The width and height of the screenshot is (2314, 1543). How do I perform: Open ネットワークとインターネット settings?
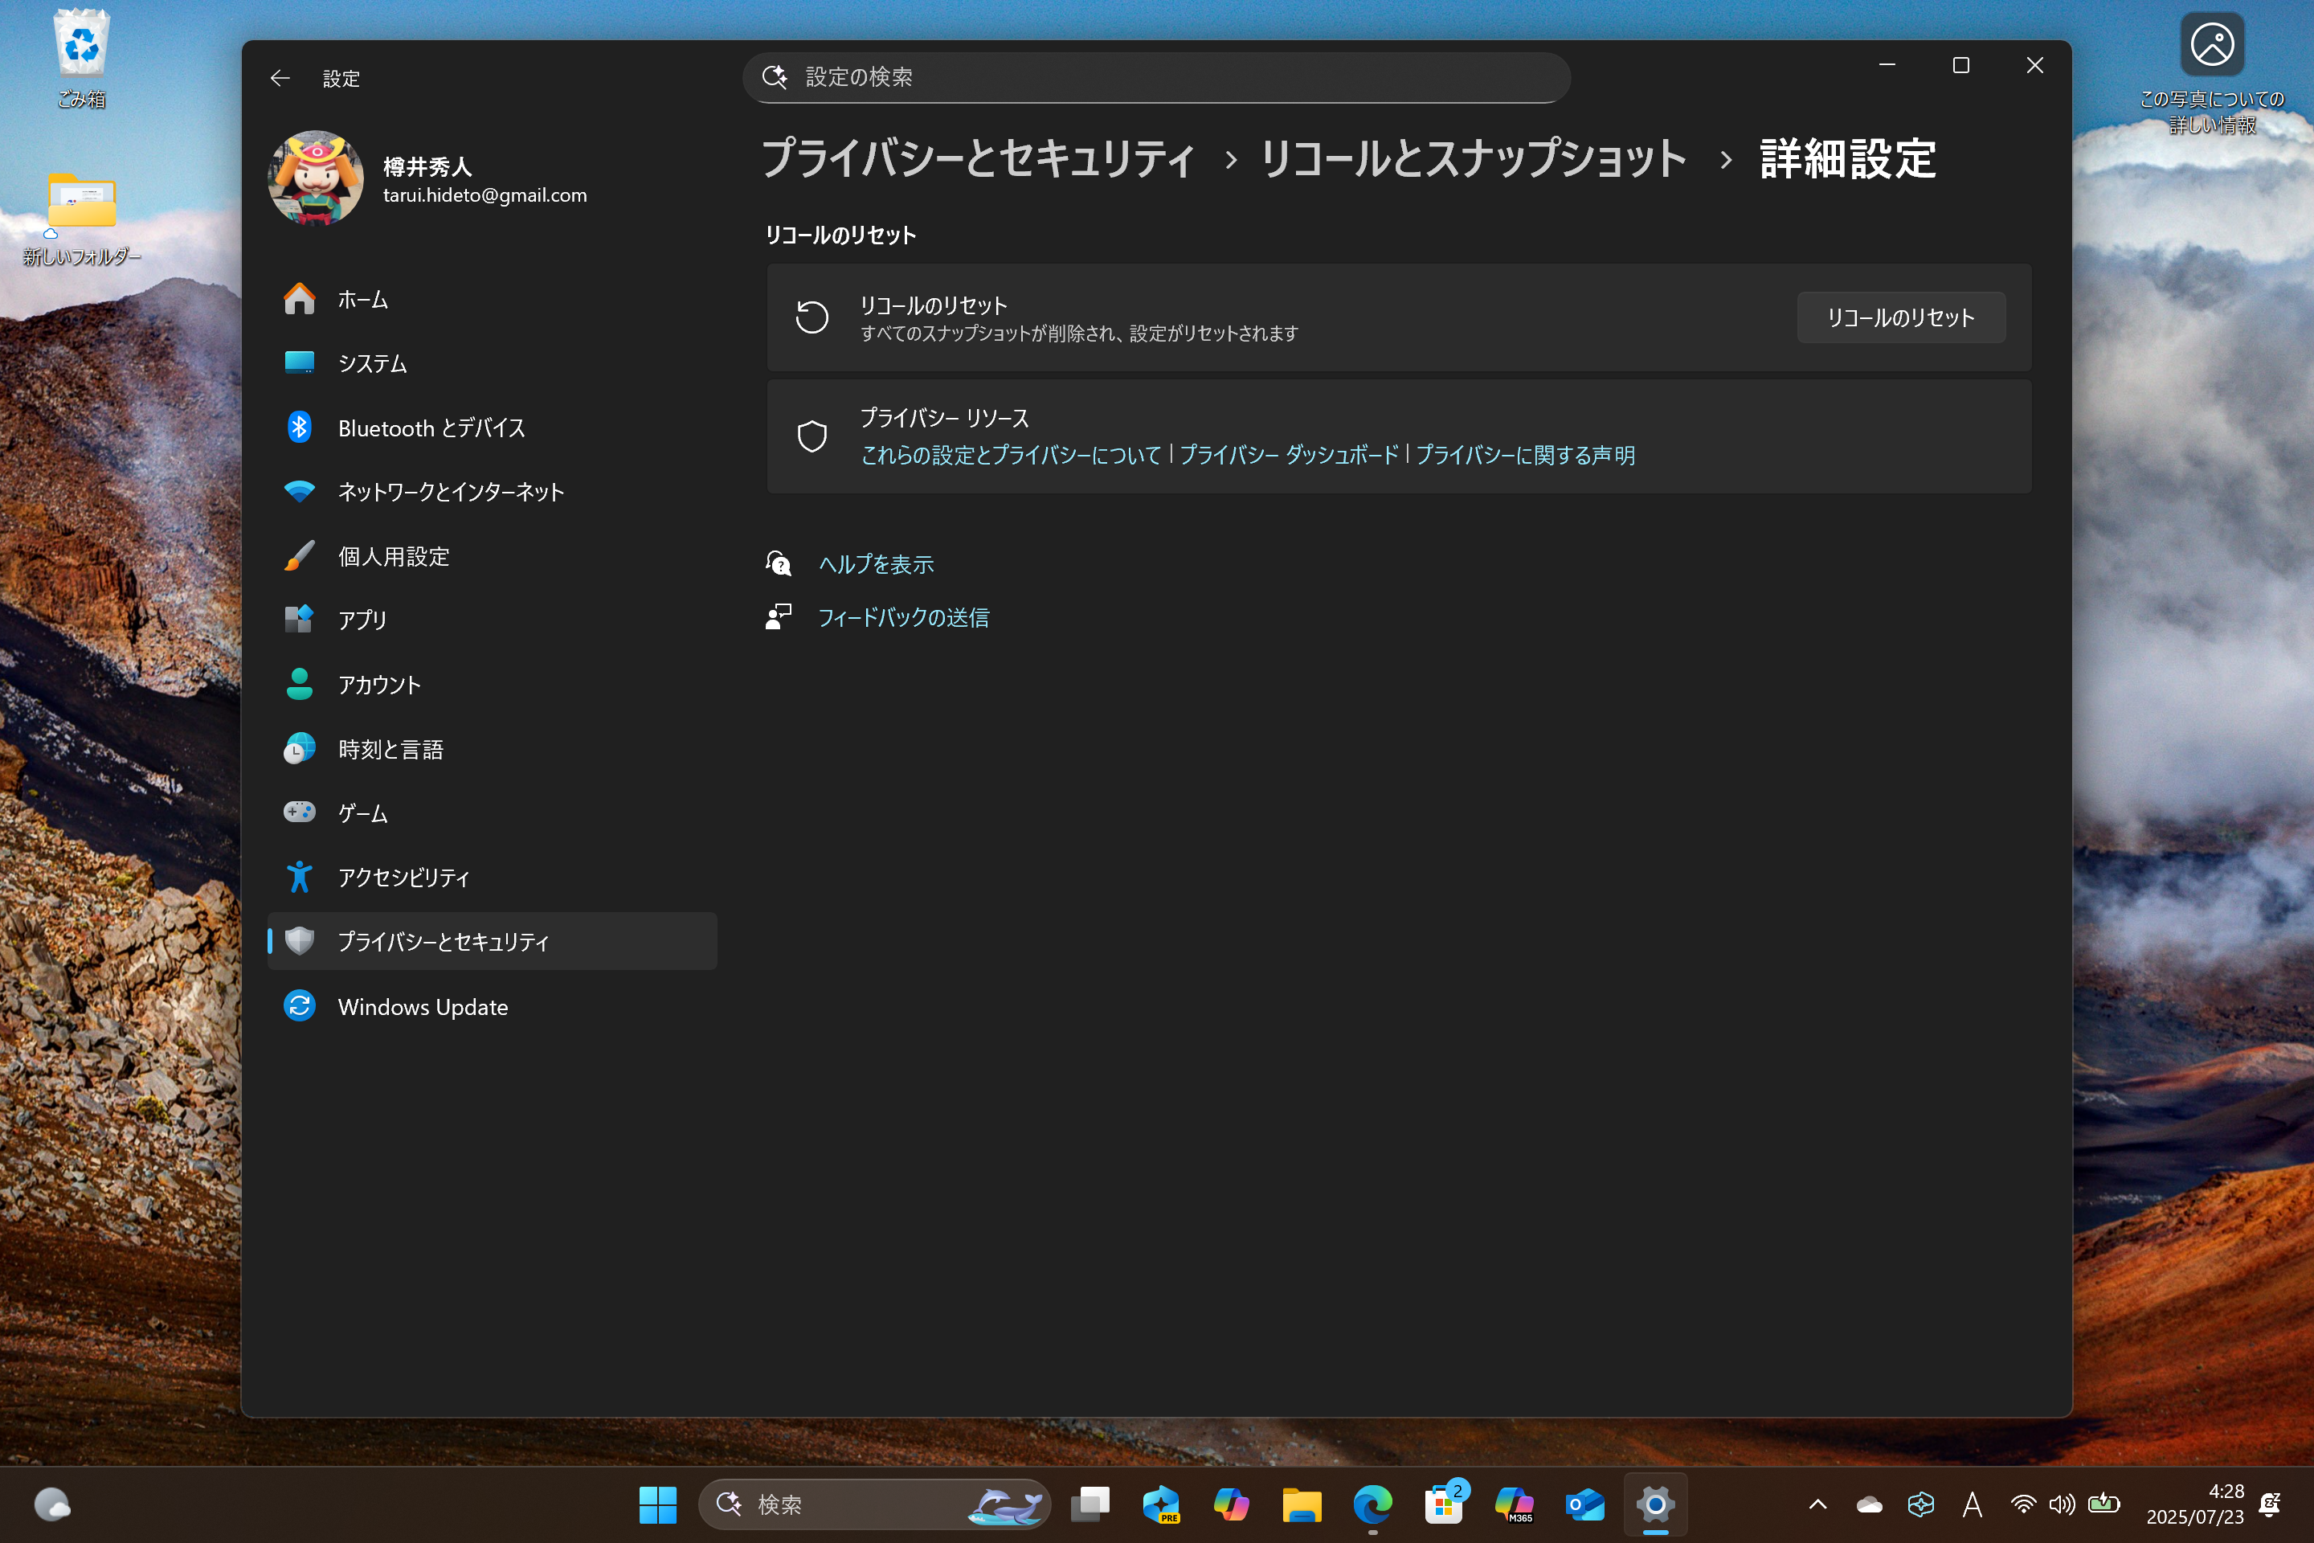(x=450, y=492)
